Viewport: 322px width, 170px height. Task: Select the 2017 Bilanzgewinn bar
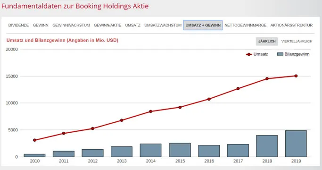tap(238, 151)
